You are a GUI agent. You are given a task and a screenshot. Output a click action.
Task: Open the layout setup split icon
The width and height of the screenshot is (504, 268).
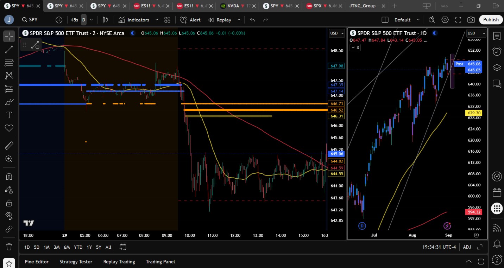[x=385, y=20]
